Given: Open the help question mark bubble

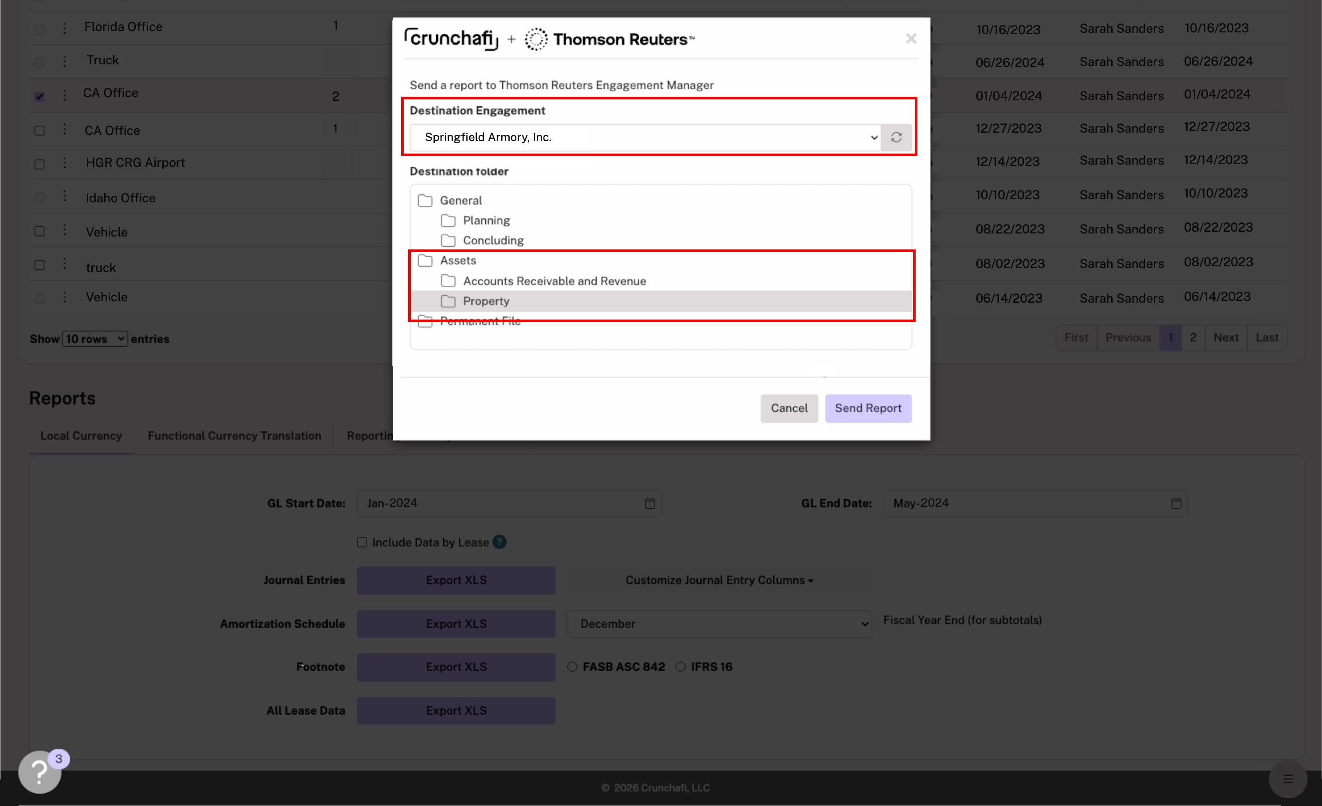Looking at the screenshot, I should [39, 772].
